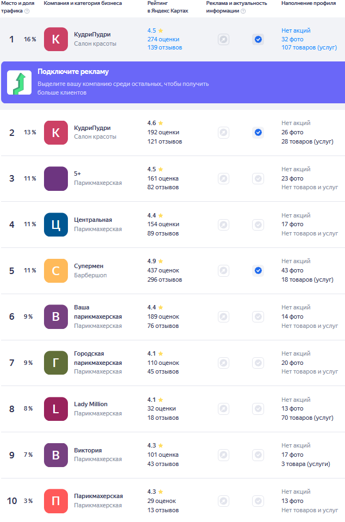
Task: Click '161 оценка' in '5+' row
Action: tap(163, 179)
